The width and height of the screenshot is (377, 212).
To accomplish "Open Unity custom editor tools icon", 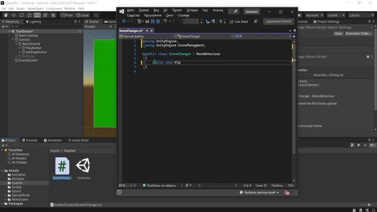I will [53, 15].
